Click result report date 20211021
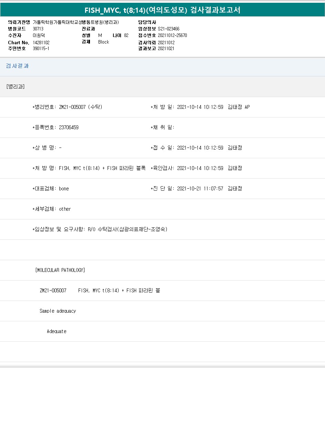Viewport: 325px width, 426px height. point(166,49)
